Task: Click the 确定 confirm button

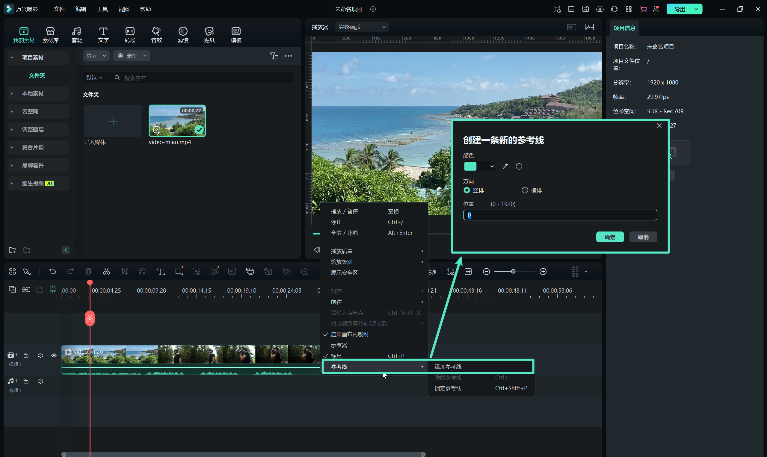Action: click(x=610, y=237)
